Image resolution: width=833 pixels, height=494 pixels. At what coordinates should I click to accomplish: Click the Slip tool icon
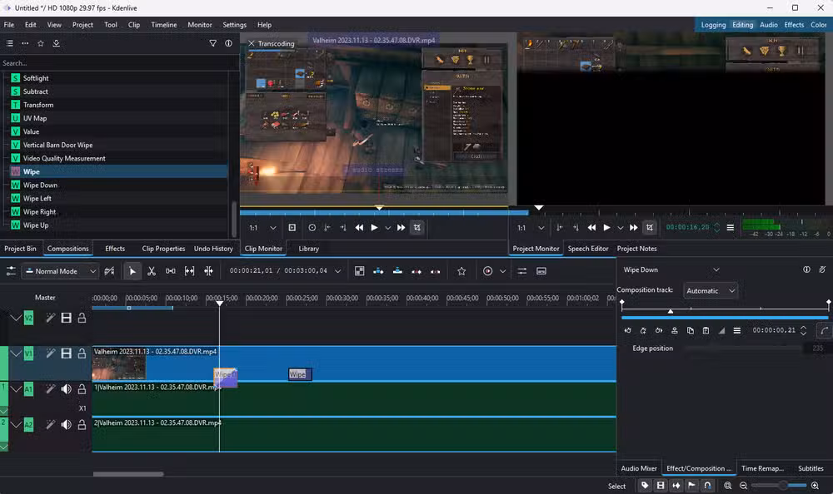coord(190,271)
